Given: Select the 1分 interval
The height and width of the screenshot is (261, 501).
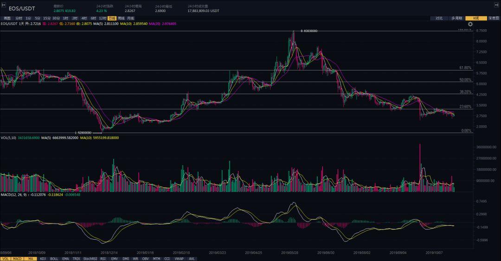Looking at the screenshot, I should tap(28, 18).
